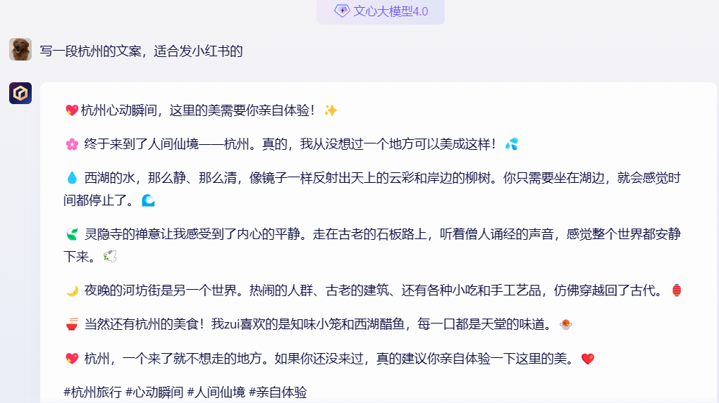Select the 文心大模型4.0 model label
The height and width of the screenshot is (403, 719).
391,11
